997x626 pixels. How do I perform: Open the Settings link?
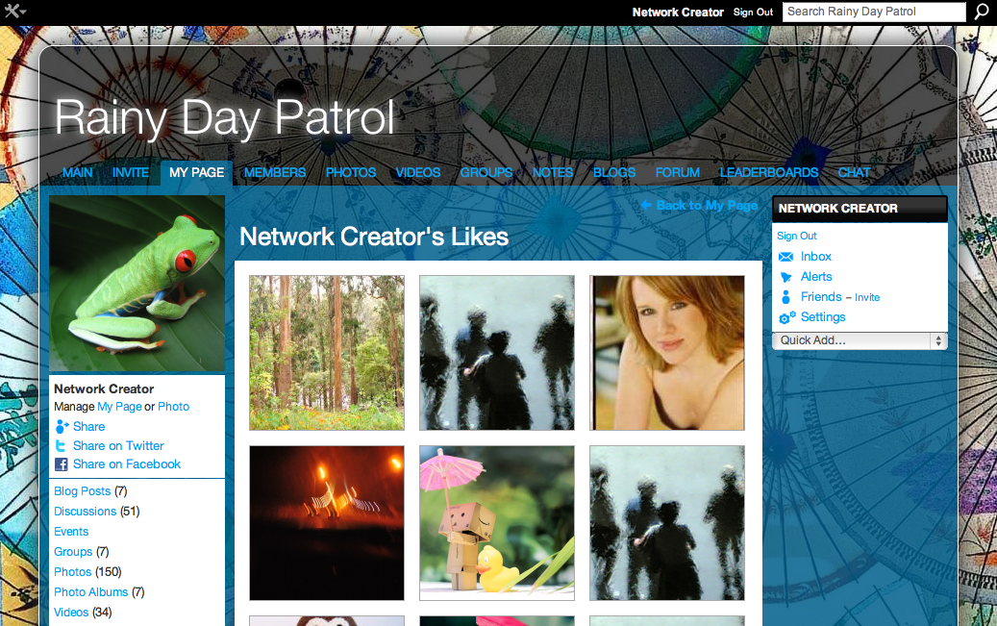[x=823, y=316]
